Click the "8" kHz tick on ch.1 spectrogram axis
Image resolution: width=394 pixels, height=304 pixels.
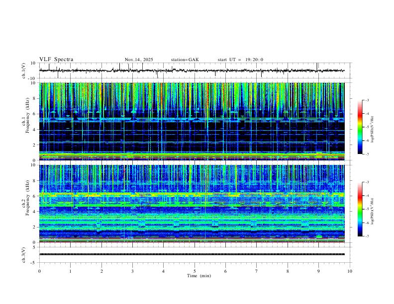pos(35,98)
